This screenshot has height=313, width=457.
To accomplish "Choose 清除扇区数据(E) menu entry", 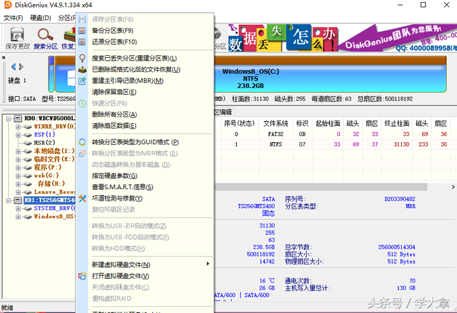I will coord(145,126).
